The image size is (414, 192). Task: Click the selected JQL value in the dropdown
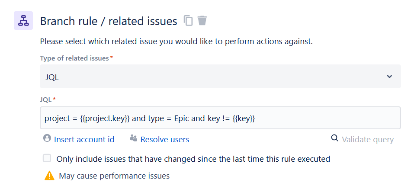click(x=52, y=77)
